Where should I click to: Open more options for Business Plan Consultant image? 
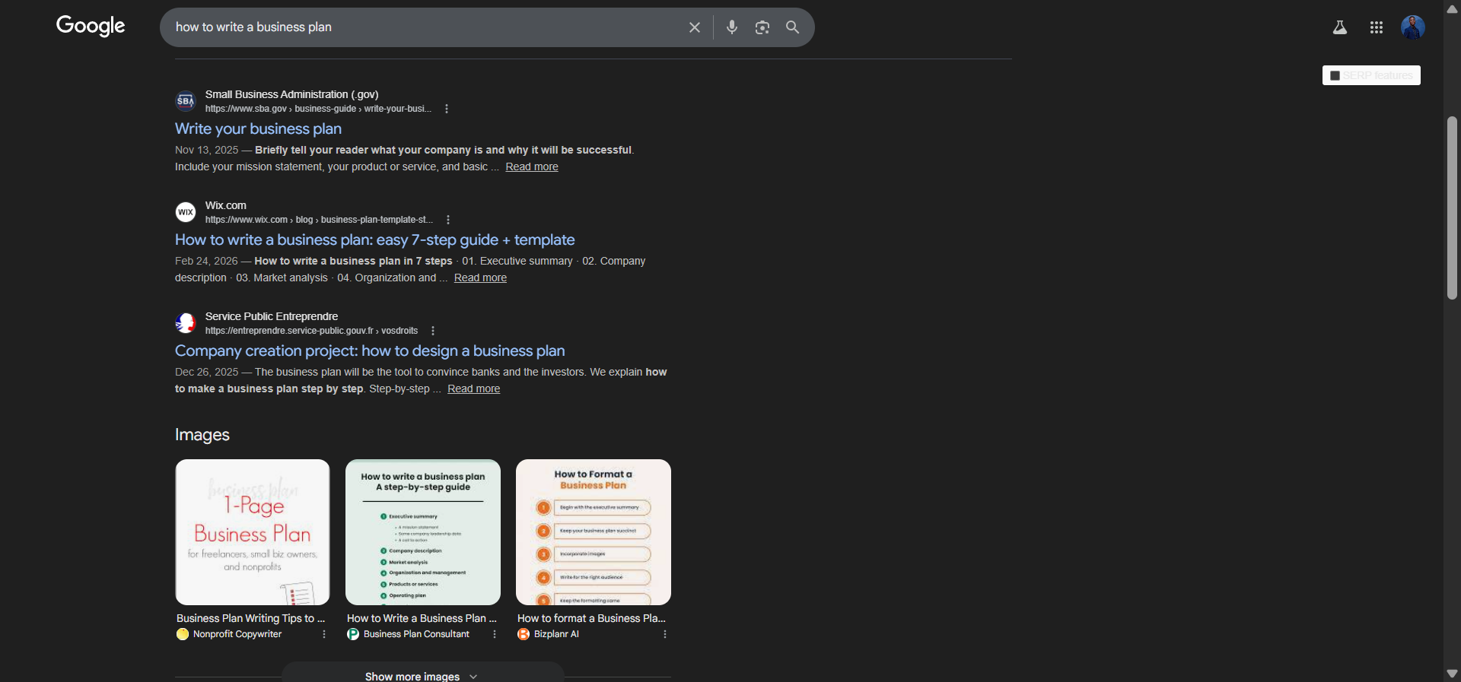pyautogui.click(x=495, y=634)
